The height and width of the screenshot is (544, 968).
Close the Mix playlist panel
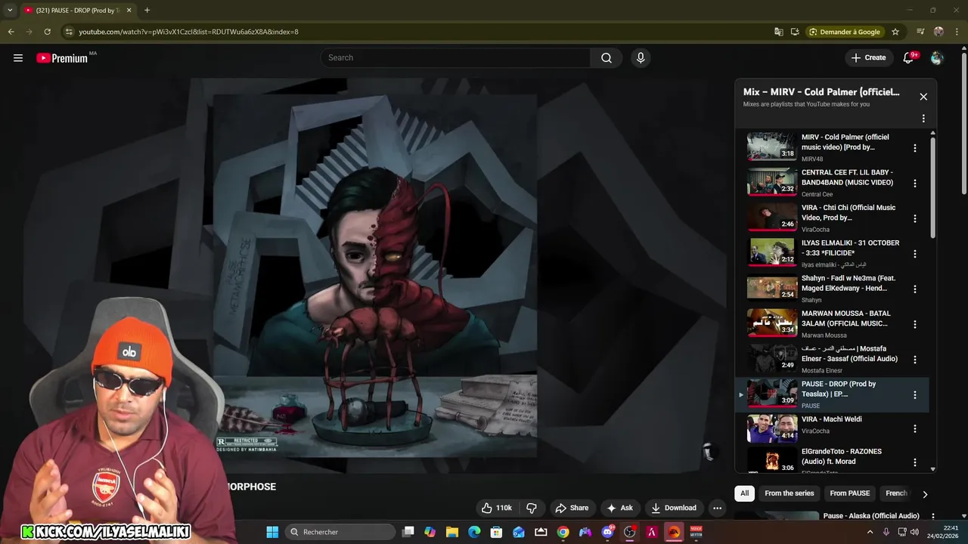[x=923, y=97]
